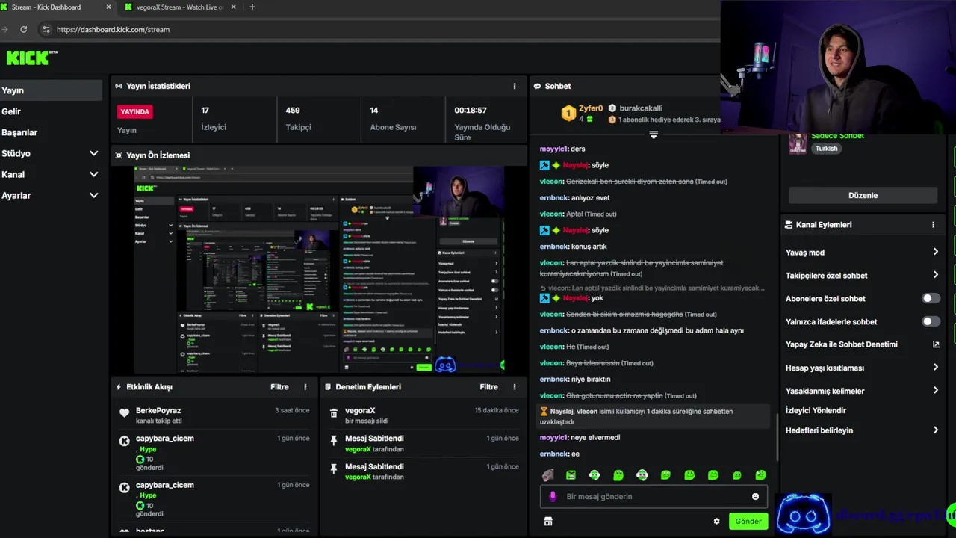Insert the last emote in quick emote row
Image resolution: width=956 pixels, height=538 pixels.
point(760,475)
